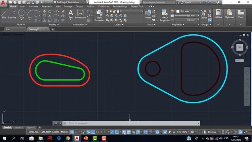Select the Text annotation tool
Screen dimensions: 252x142
pos(71,14)
